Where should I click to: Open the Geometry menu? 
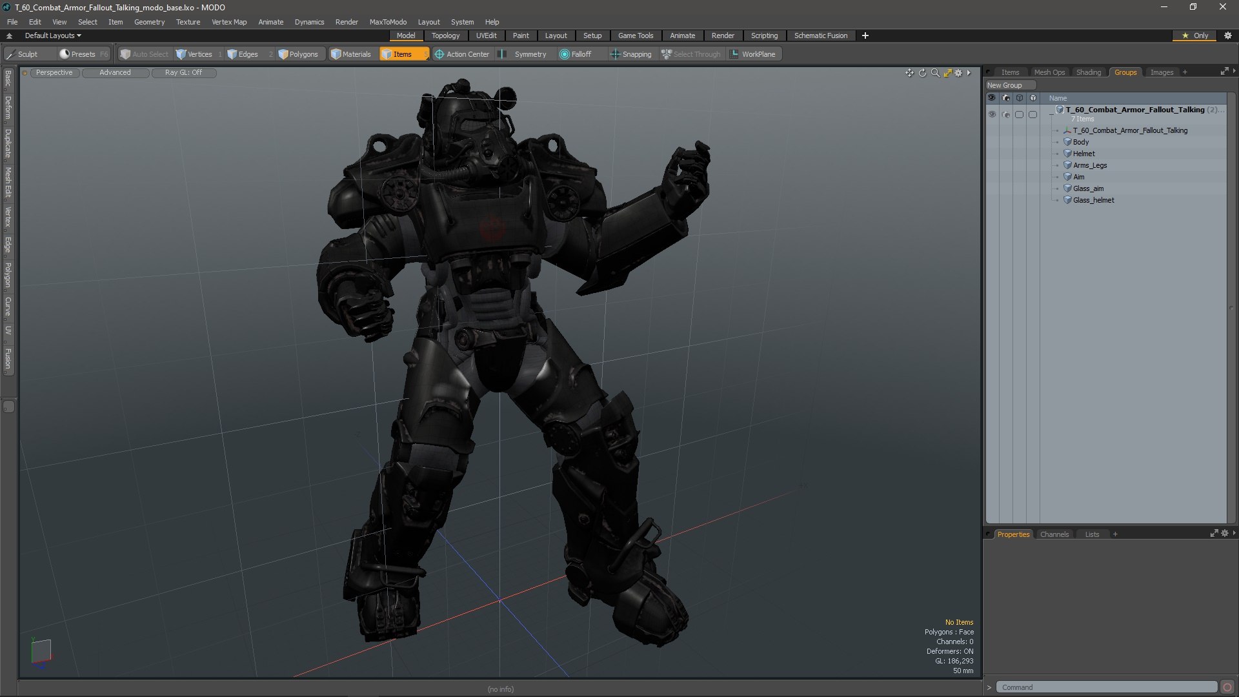[x=149, y=22]
